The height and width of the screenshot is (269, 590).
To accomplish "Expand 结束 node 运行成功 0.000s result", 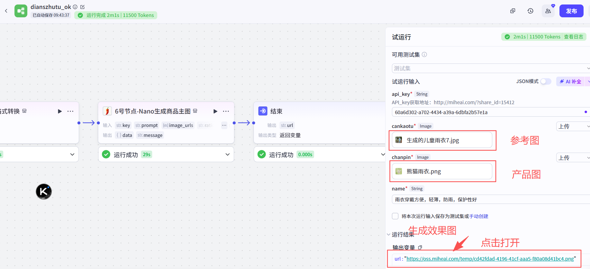I will point(383,155).
